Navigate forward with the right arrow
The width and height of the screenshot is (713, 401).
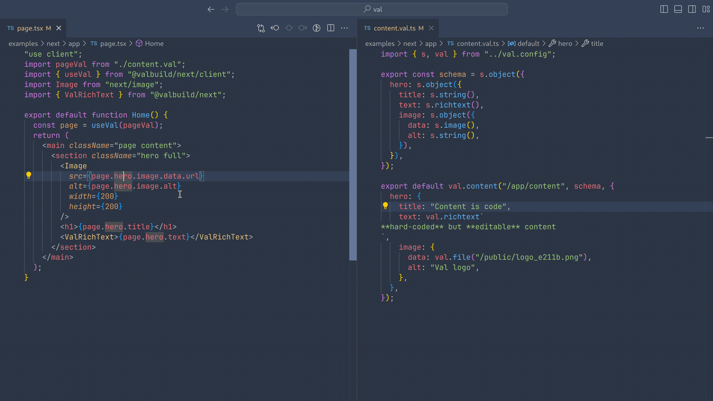(225, 9)
